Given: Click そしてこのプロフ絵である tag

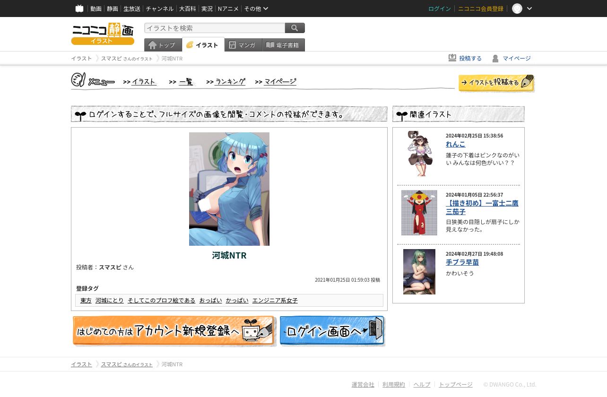Looking at the screenshot, I should pyautogui.click(x=161, y=300).
